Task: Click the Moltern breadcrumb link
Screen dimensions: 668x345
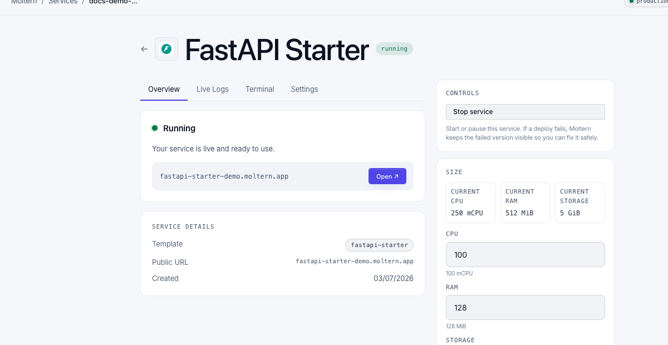Action: coord(24,2)
